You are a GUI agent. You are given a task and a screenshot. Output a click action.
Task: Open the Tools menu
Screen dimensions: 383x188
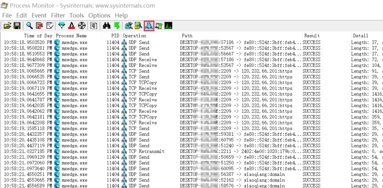click(x=76, y=15)
